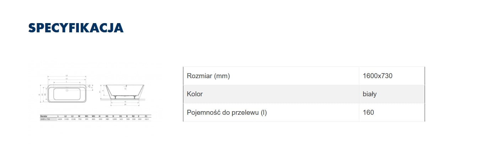Click the floor line beneath the side-view bathtub
This screenshot has height=162, width=479.
click(124, 99)
